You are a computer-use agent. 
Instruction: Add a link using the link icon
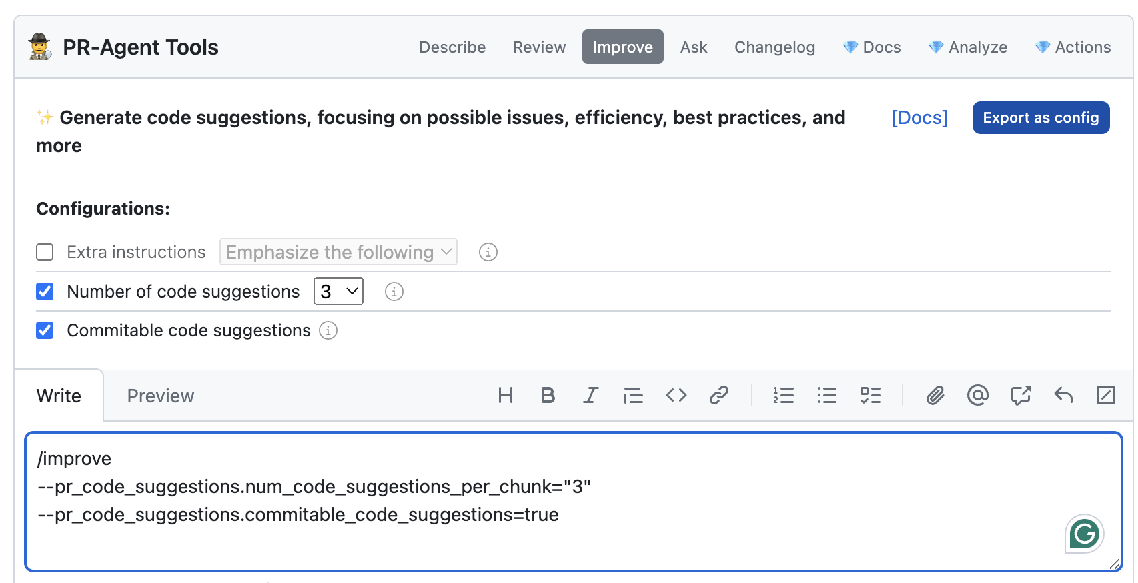coord(718,396)
